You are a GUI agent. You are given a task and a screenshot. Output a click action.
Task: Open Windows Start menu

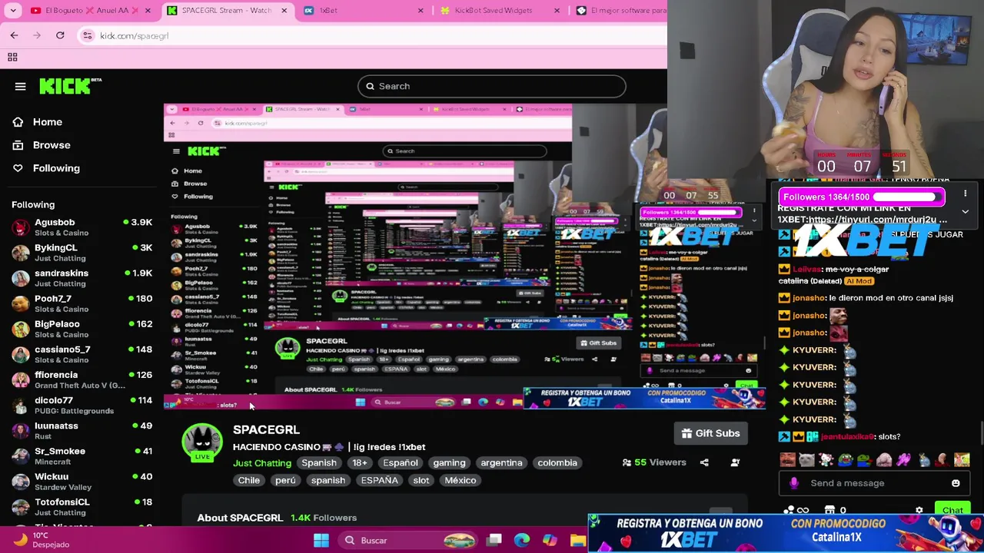[x=321, y=540]
